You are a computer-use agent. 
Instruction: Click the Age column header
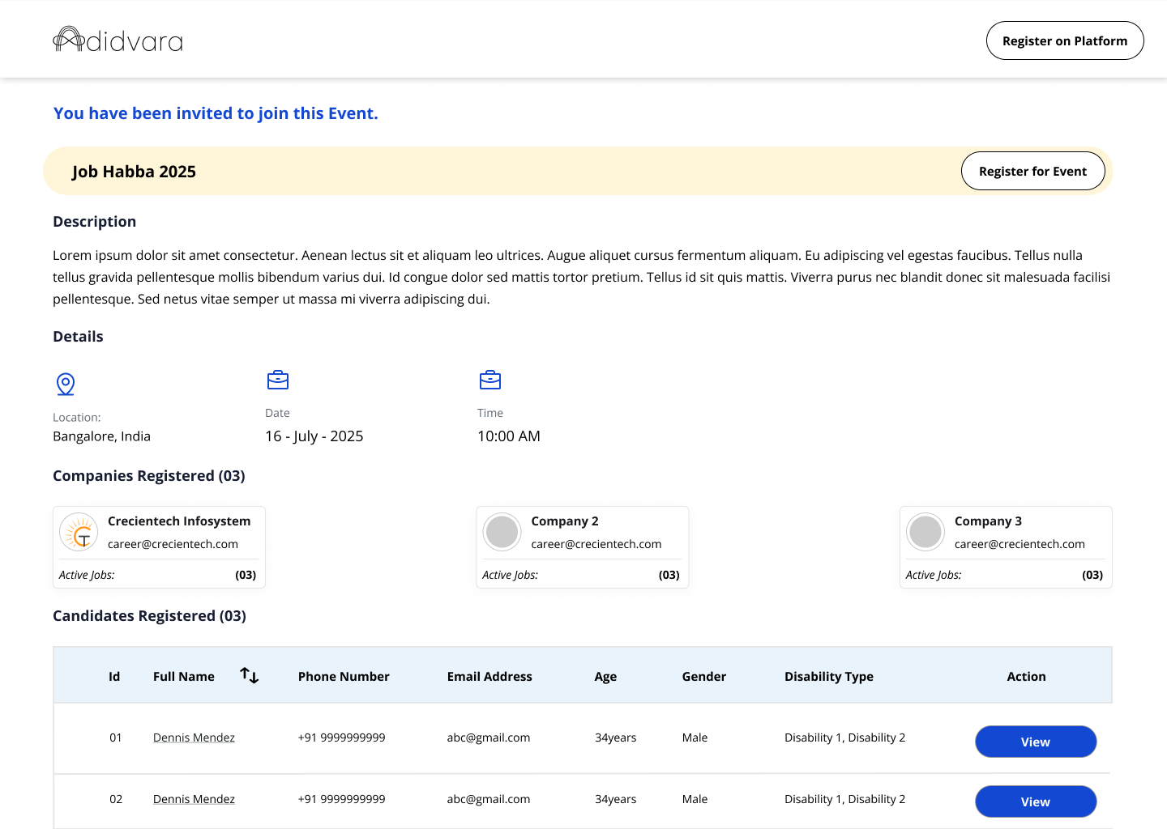coord(605,677)
